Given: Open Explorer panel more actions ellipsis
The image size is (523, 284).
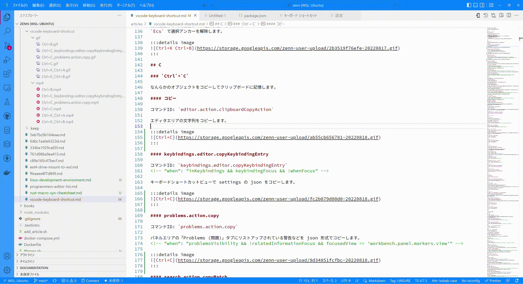Looking at the screenshot, I should pos(119,16).
